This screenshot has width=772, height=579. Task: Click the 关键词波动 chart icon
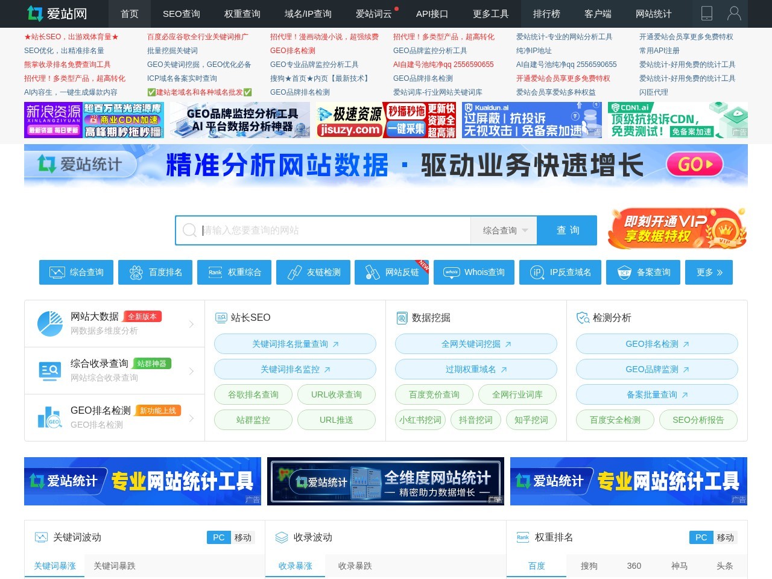point(41,537)
